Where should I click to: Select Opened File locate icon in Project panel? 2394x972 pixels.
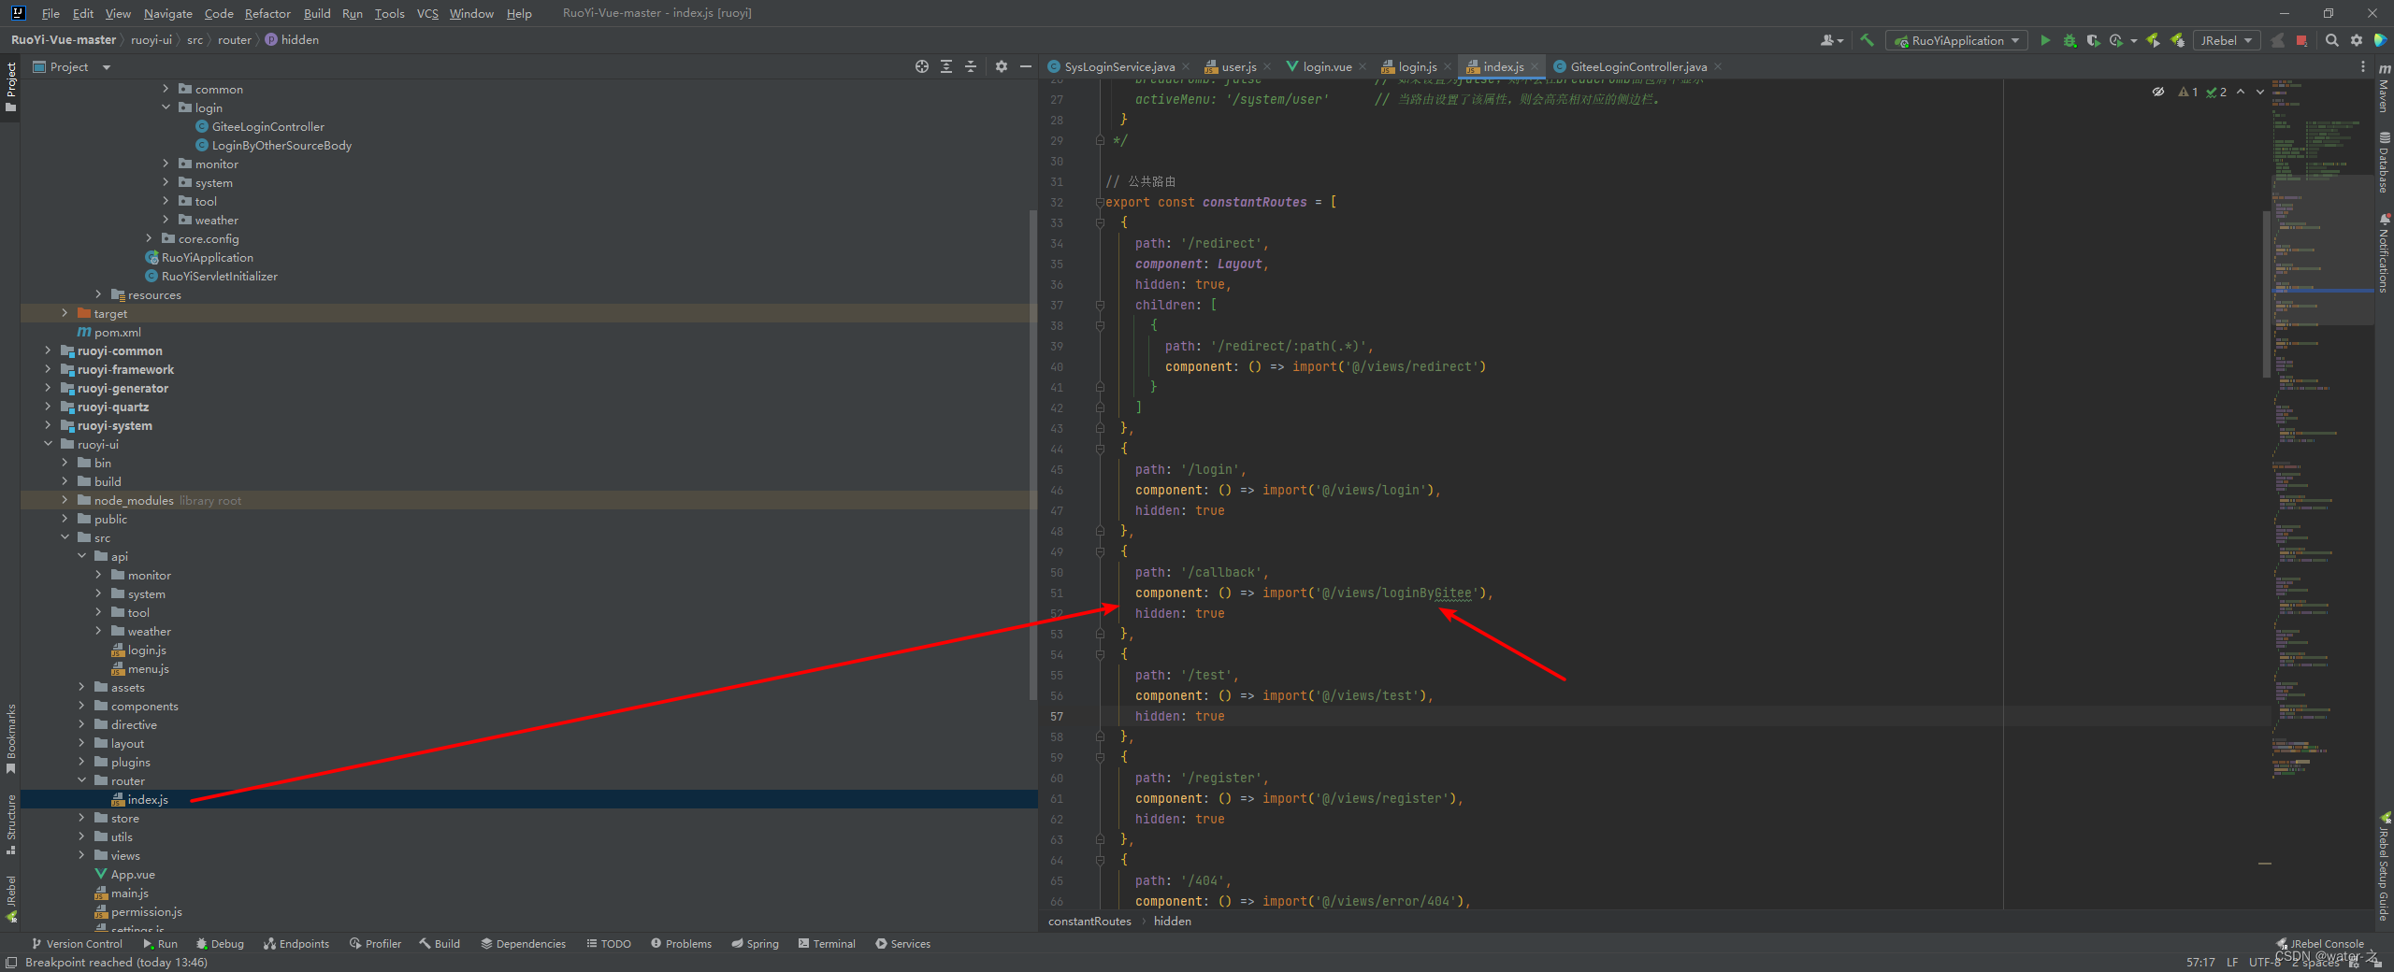point(922,66)
